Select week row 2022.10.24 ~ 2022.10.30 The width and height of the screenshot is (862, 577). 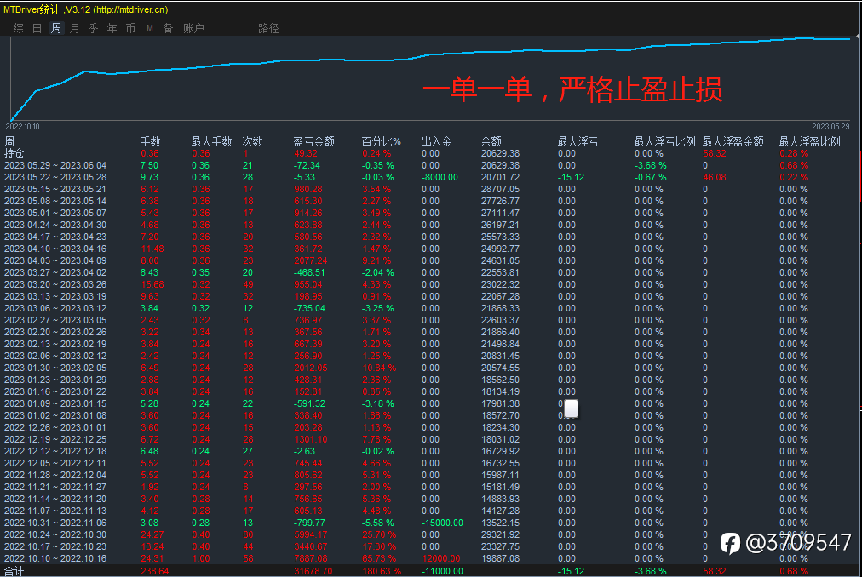(431, 534)
